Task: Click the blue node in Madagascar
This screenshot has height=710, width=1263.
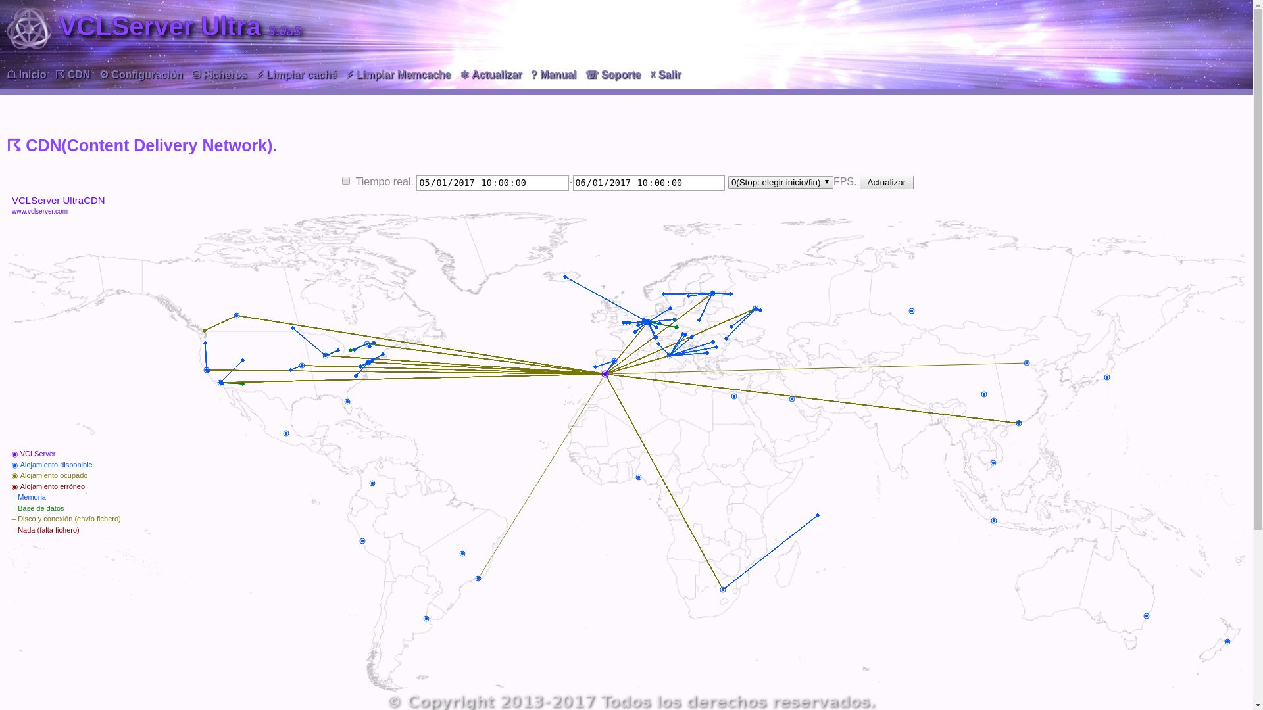Action: point(818,515)
